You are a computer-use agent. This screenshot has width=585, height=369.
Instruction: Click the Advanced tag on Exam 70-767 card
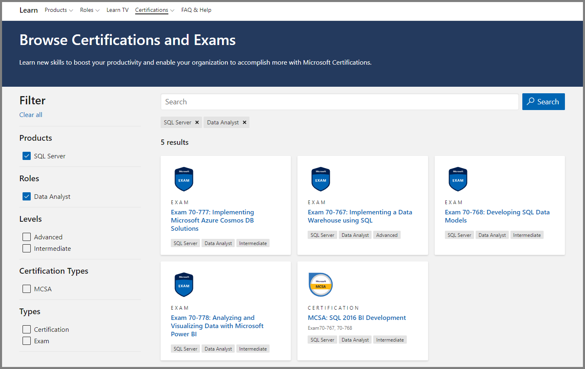387,235
